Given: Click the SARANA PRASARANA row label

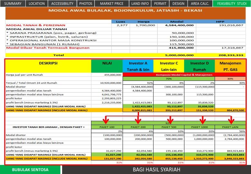Looking at the screenshot, I should 51,33.
